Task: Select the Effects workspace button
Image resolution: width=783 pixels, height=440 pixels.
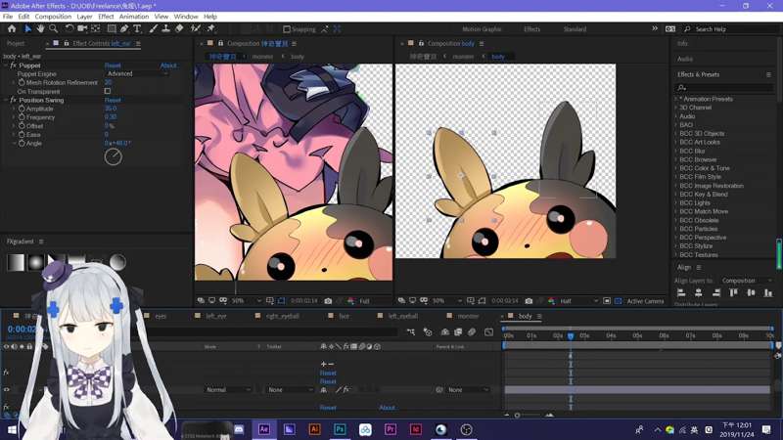Action: tap(531, 29)
